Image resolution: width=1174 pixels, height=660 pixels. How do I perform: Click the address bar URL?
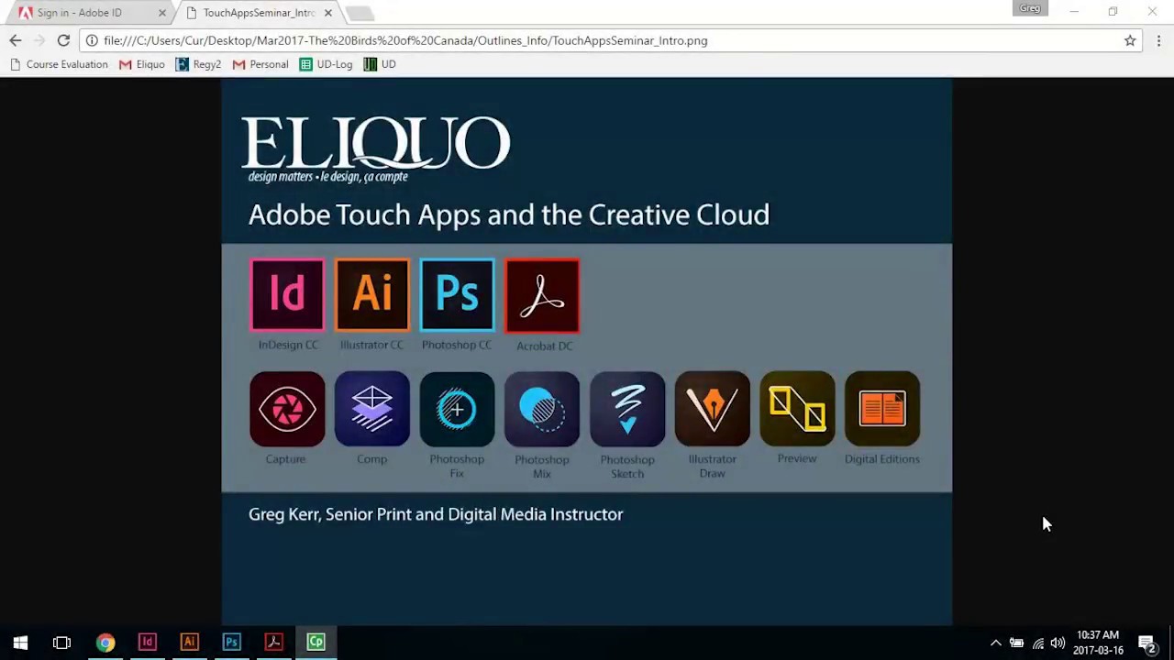coord(405,40)
